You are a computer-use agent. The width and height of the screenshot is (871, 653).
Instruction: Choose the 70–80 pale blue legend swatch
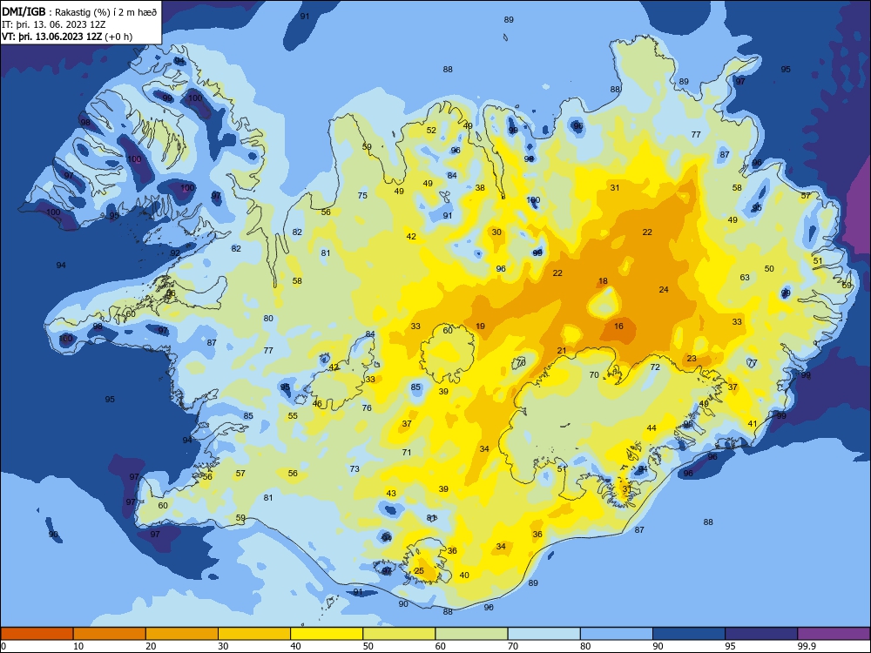coord(544,634)
